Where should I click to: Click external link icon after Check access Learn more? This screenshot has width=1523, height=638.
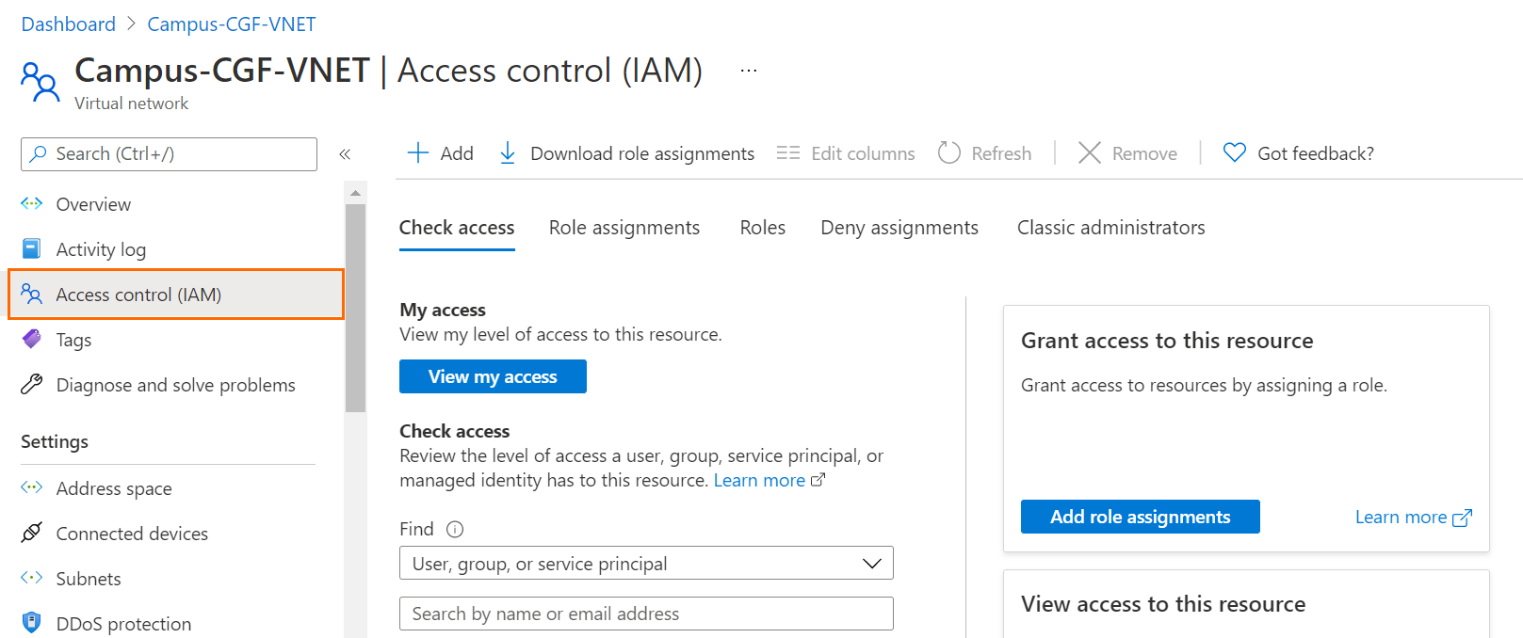[818, 480]
